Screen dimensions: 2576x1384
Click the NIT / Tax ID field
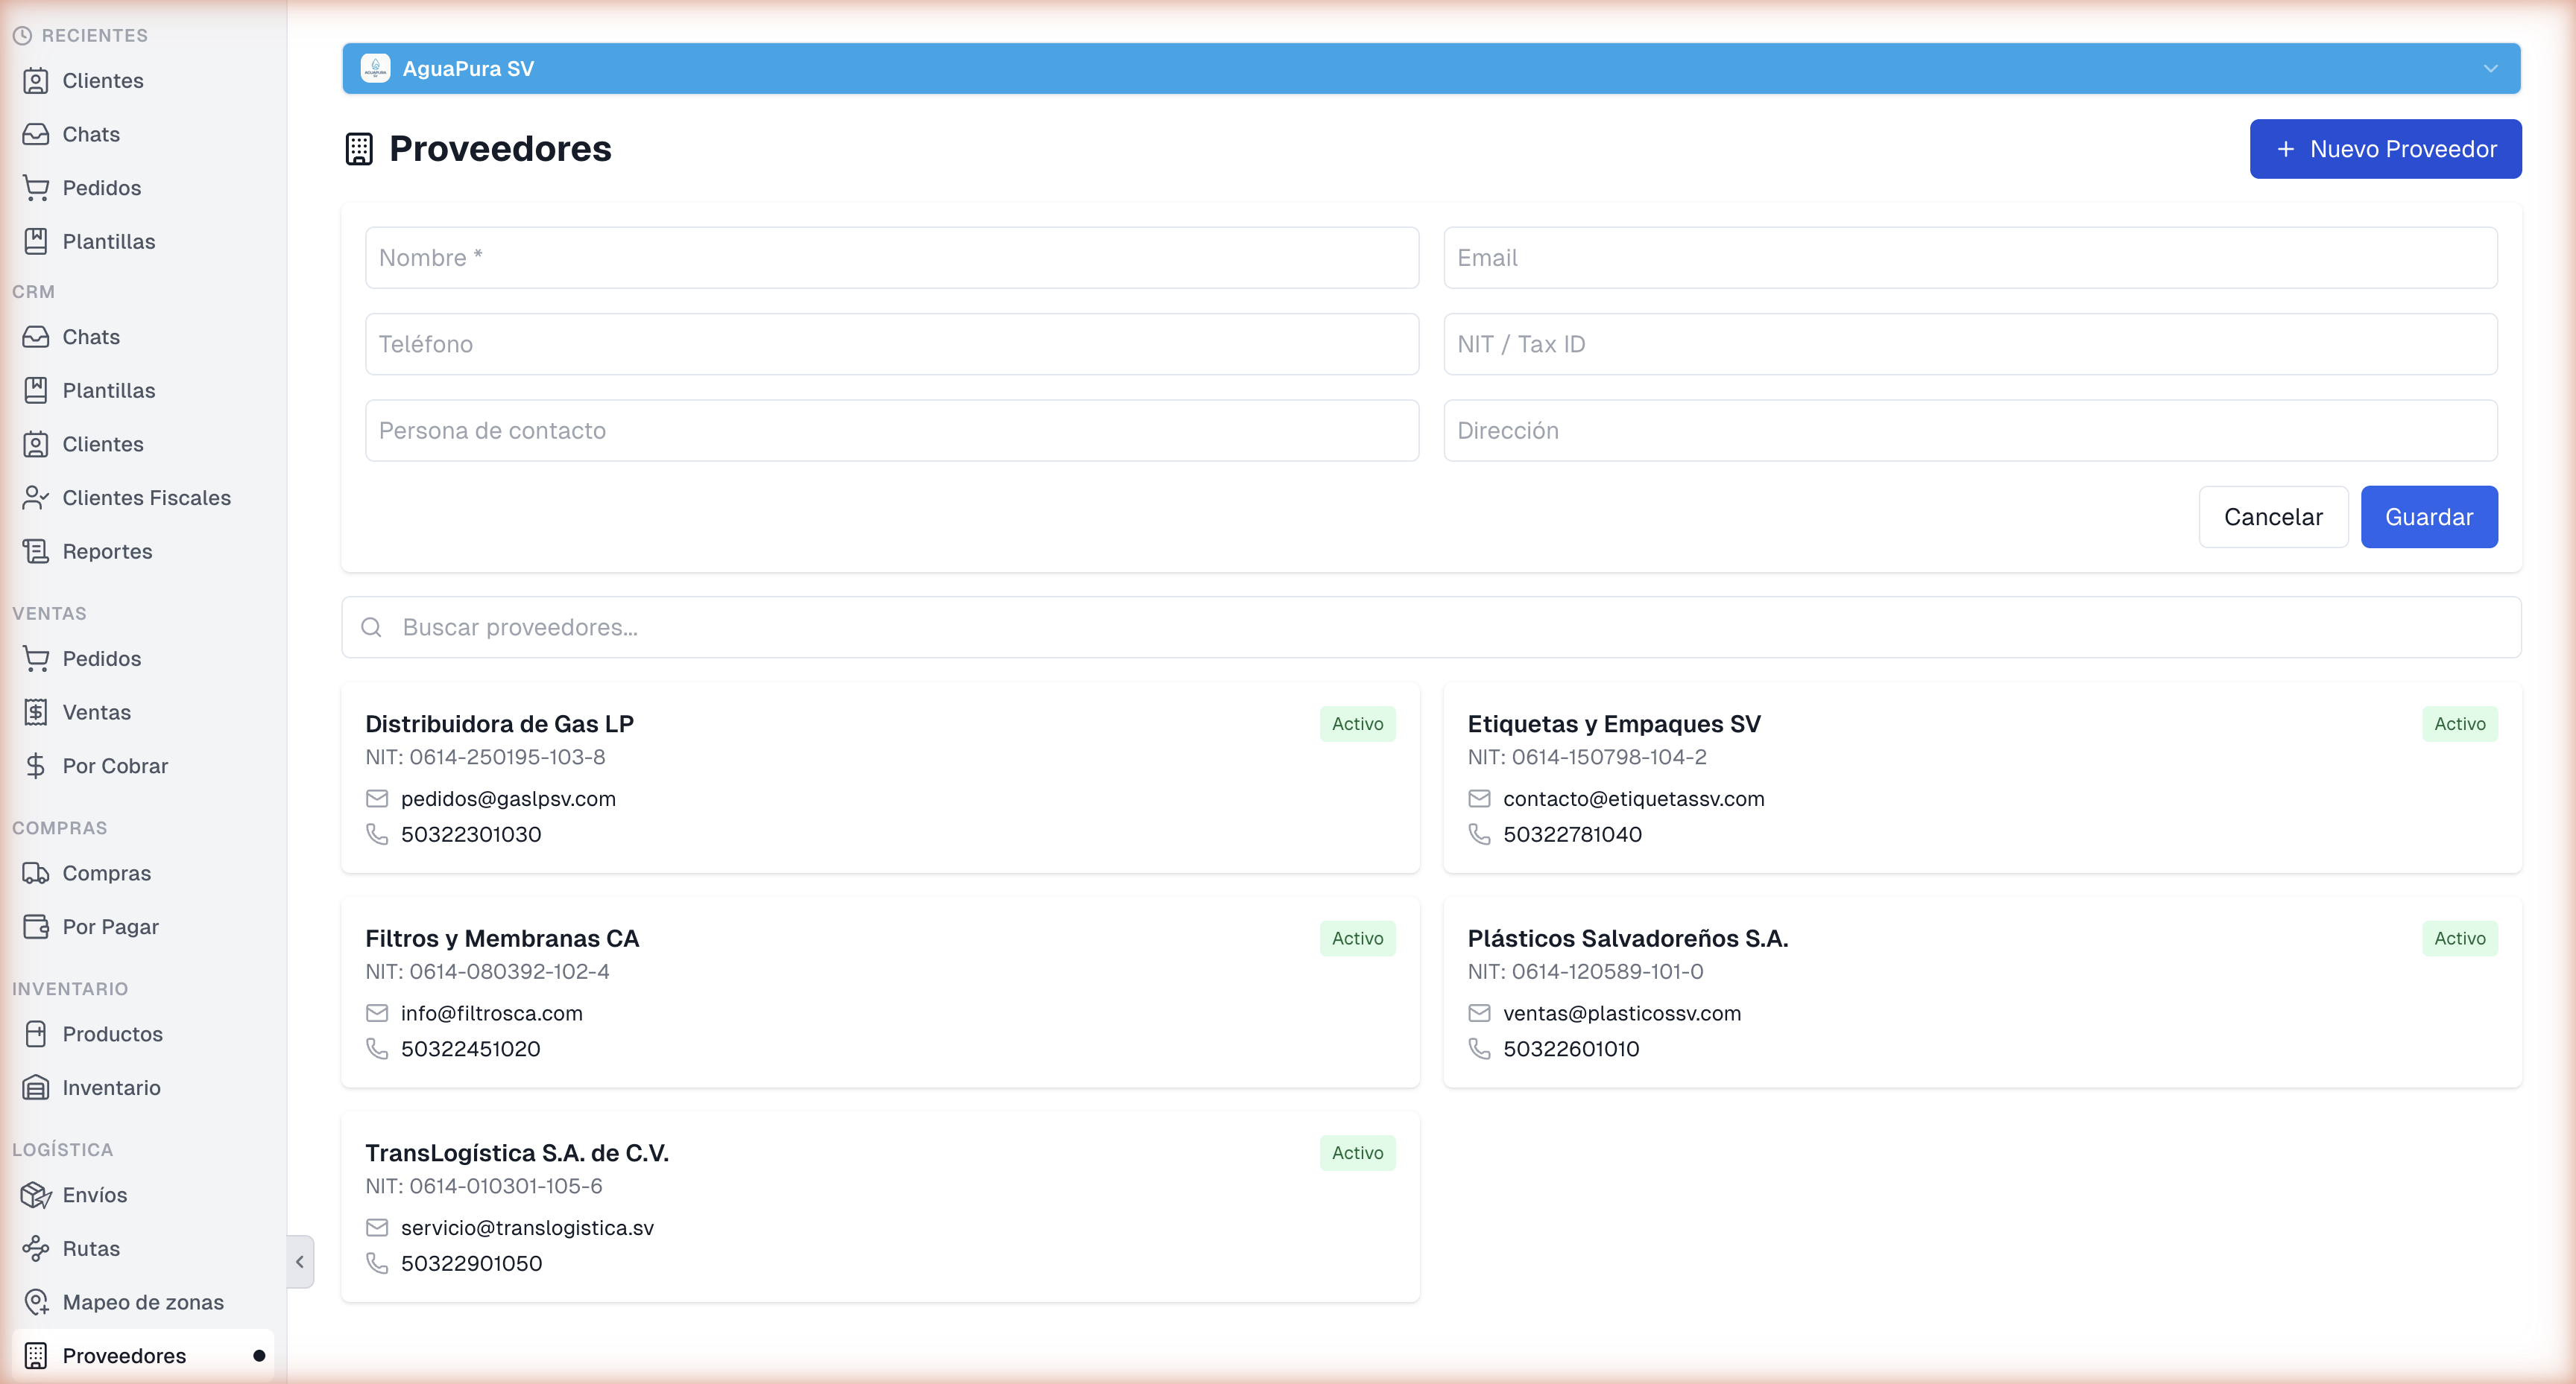[x=1969, y=343]
